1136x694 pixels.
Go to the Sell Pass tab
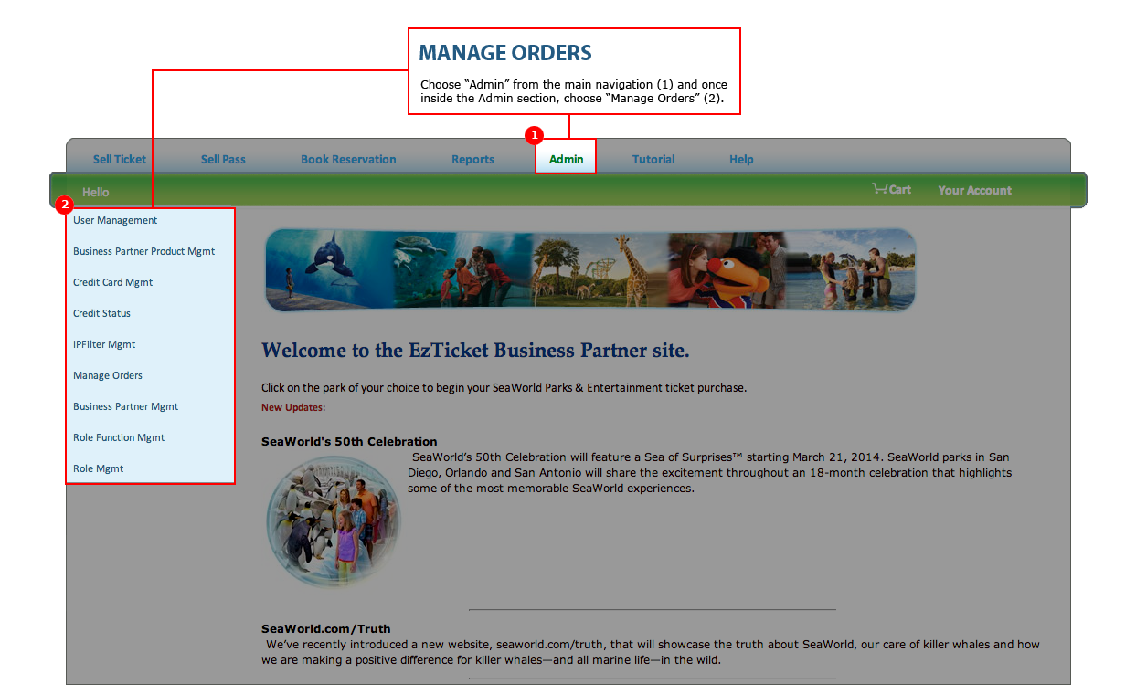coord(223,160)
